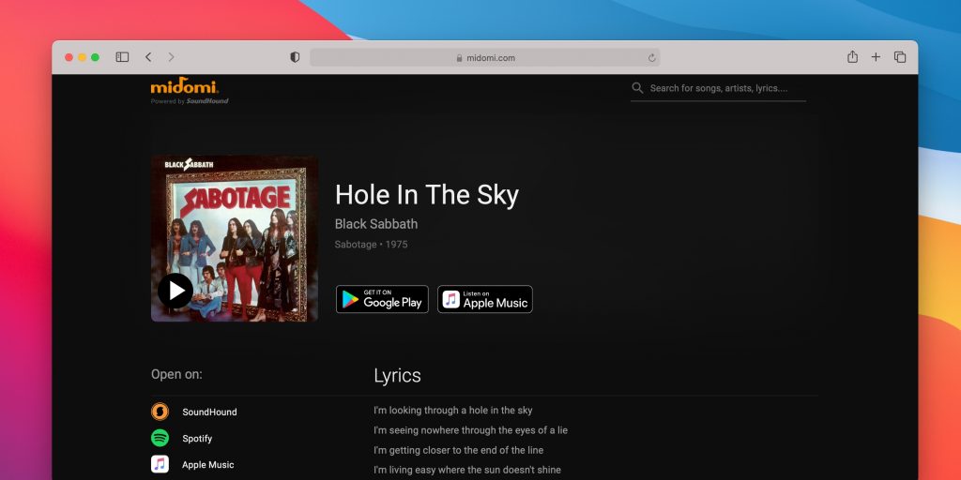Viewport: 961px width, 480px height.
Task: Click the "Open on:" label
Action: (176, 374)
